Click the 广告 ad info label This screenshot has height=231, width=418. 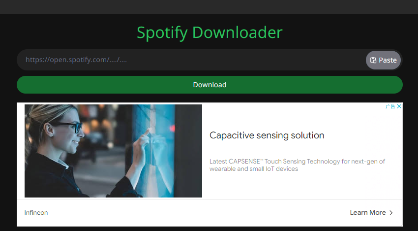pyautogui.click(x=390, y=106)
